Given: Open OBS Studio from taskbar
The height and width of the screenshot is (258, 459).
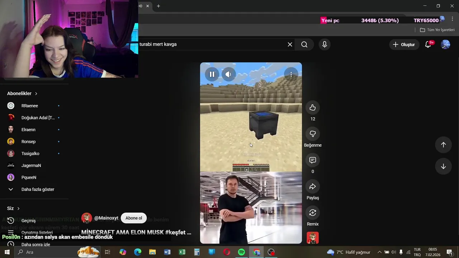Looking at the screenshot, I should [271, 252].
